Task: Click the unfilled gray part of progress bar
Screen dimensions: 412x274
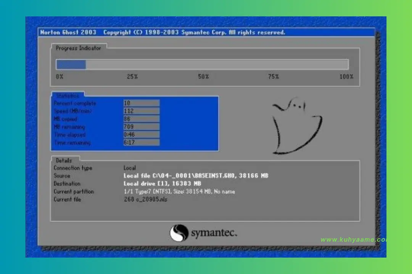Action: (217, 64)
